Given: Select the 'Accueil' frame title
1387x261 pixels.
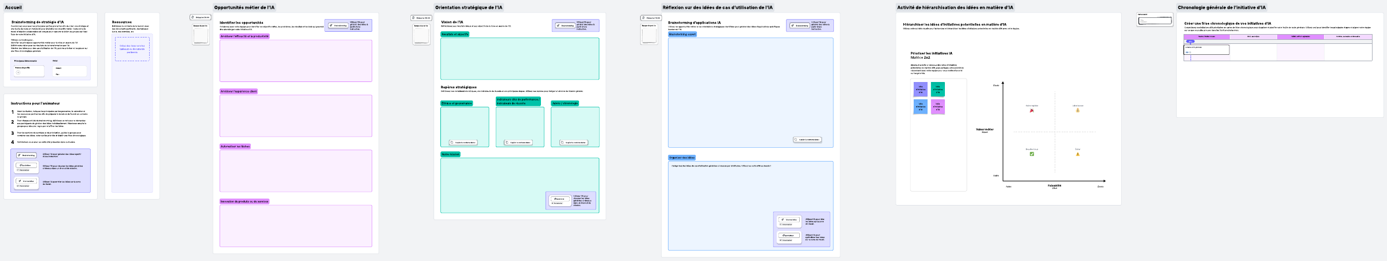Looking at the screenshot, I should coord(13,8).
